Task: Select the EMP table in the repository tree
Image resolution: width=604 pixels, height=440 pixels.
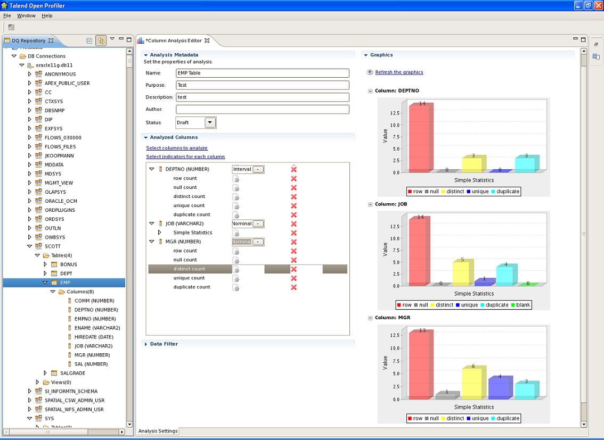Action: click(x=64, y=283)
